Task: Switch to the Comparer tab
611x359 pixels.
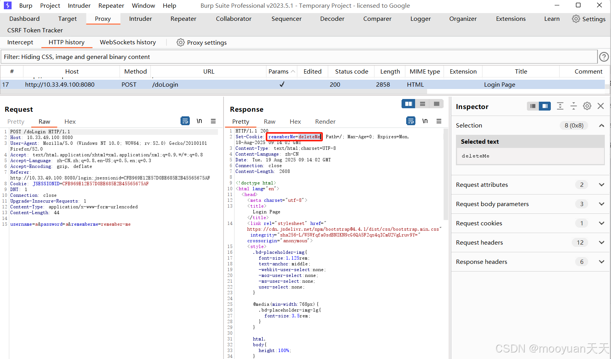Action: pyautogui.click(x=377, y=18)
